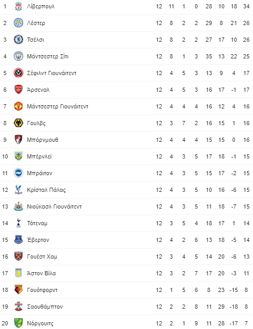Click the Wolves wolf-head crest icon

pyautogui.click(x=18, y=123)
